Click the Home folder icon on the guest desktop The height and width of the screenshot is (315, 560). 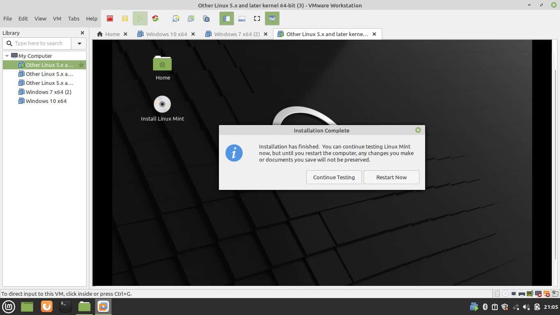point(162,63)
